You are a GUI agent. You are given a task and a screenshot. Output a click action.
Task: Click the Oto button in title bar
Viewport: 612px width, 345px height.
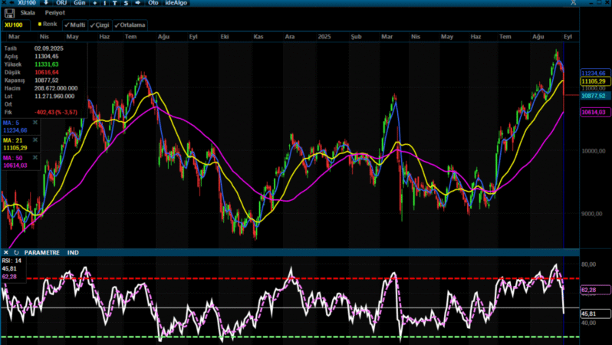pyautogui.click(x=153, y=3)
